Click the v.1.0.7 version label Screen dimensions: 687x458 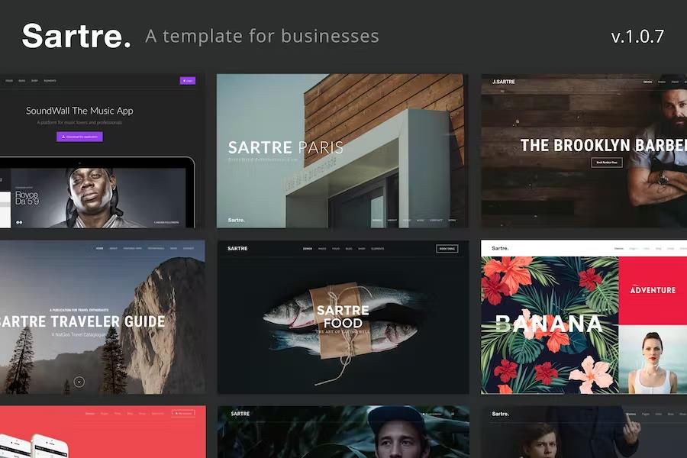[x=637, y=37]
